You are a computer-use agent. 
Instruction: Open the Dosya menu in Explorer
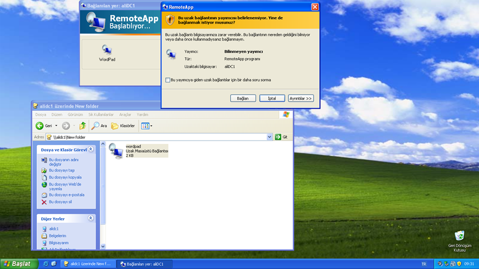[41, 115]
